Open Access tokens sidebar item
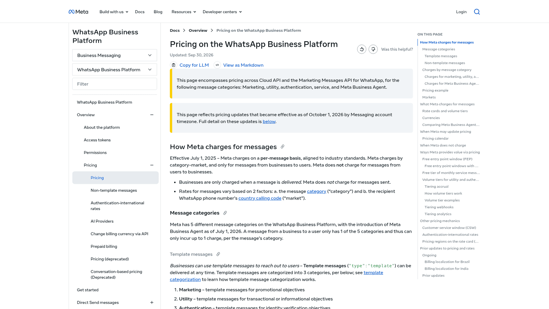 pos(97,140)
